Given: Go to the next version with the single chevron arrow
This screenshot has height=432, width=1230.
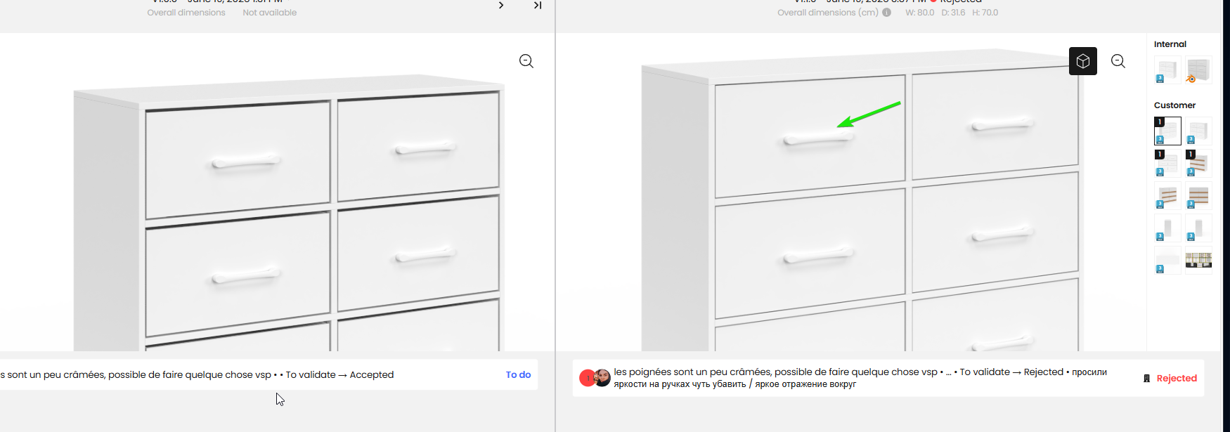Looking at the screenshot, I should (x=501, y=6).
